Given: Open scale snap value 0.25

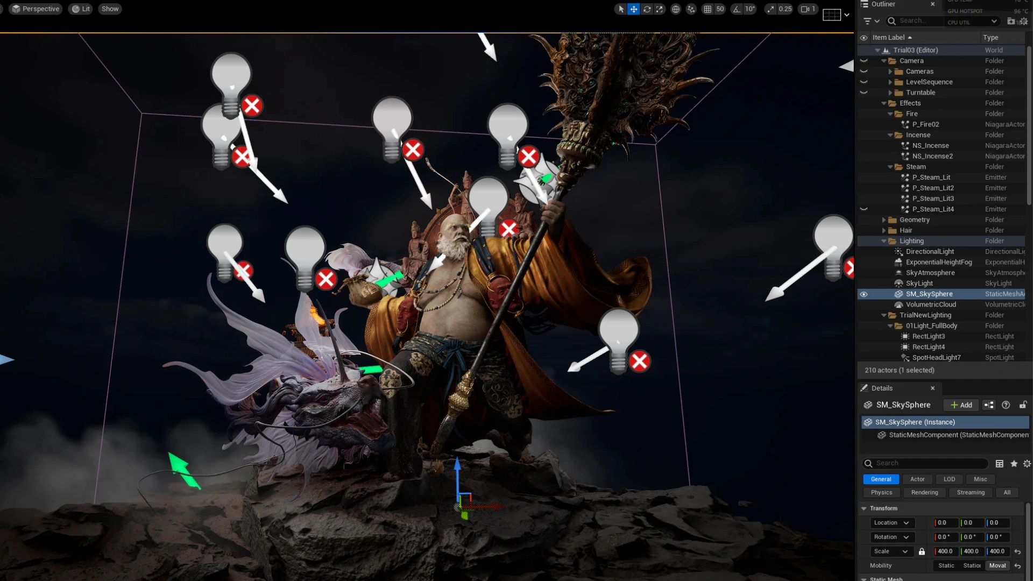Looking at the screenshot, I should tap(785, 9).
